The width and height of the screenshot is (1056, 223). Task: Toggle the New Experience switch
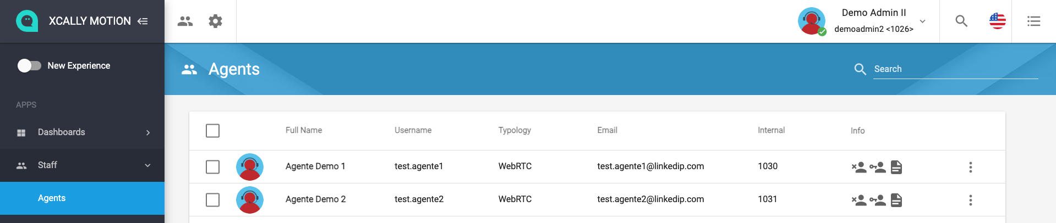[29, 65]
